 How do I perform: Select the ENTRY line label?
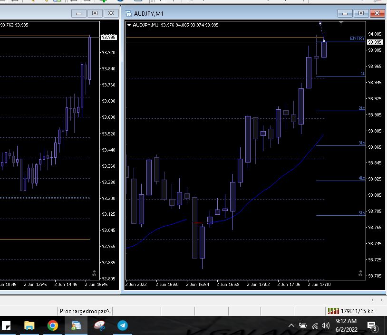coord(357,38)
